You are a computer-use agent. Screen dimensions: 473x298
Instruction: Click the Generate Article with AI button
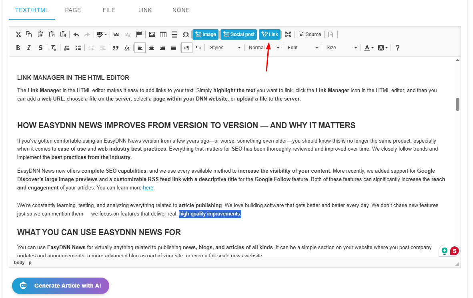coord(60,286)
